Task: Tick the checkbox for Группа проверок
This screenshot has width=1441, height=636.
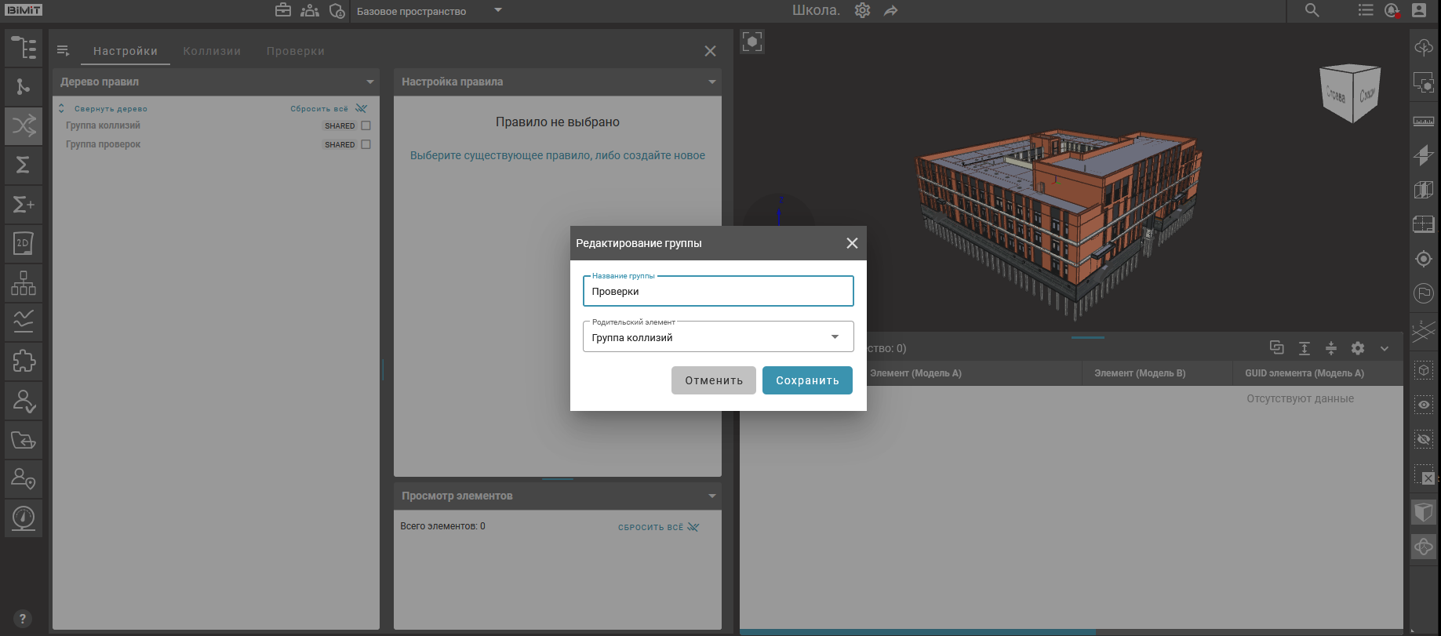Action: [x=366, y=144]
